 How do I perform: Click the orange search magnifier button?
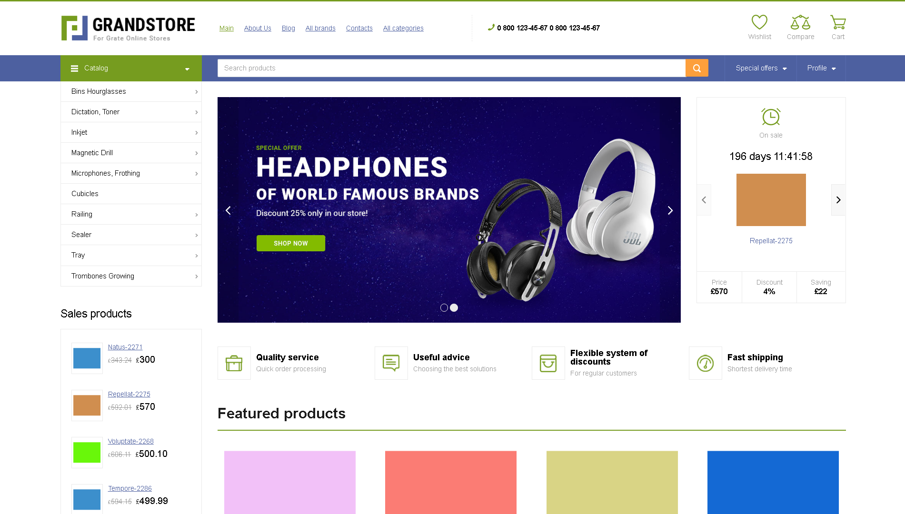click(697, 68)
